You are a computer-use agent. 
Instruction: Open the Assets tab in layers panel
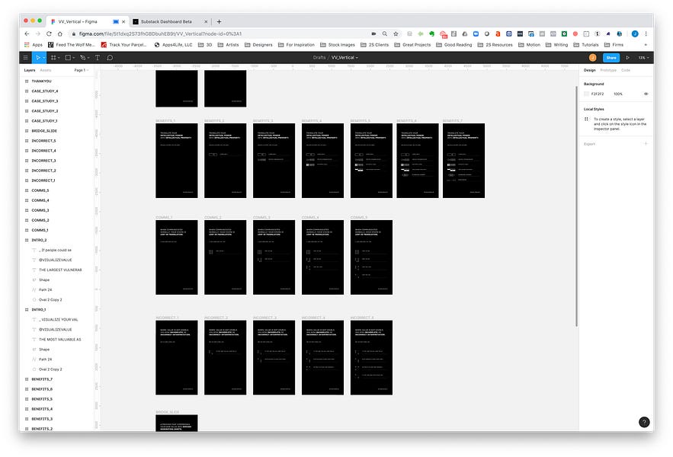(46, 69)
